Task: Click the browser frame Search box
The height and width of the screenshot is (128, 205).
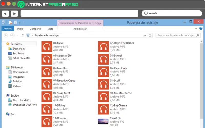Action: [x=172, y=14]
